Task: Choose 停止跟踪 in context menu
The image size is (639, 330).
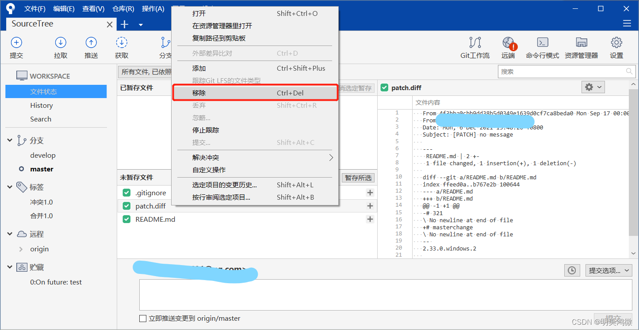Action: [255, 130]
